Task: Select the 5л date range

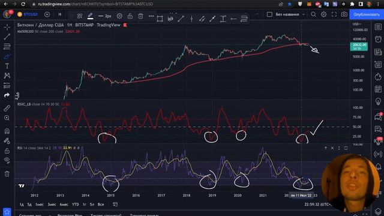Action: tap(92, 204)
